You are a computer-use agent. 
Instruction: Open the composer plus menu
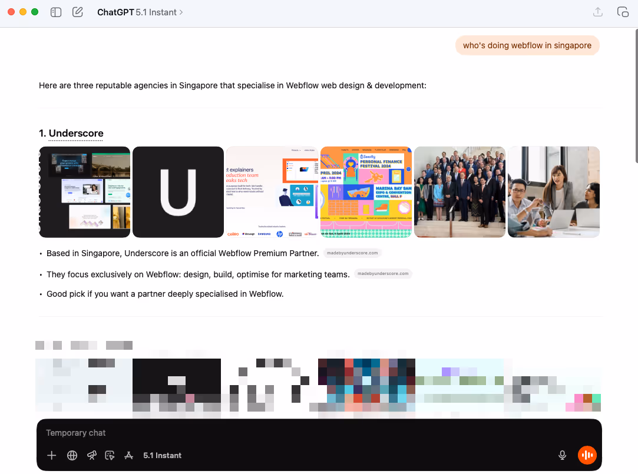click(x=51, y=455)
